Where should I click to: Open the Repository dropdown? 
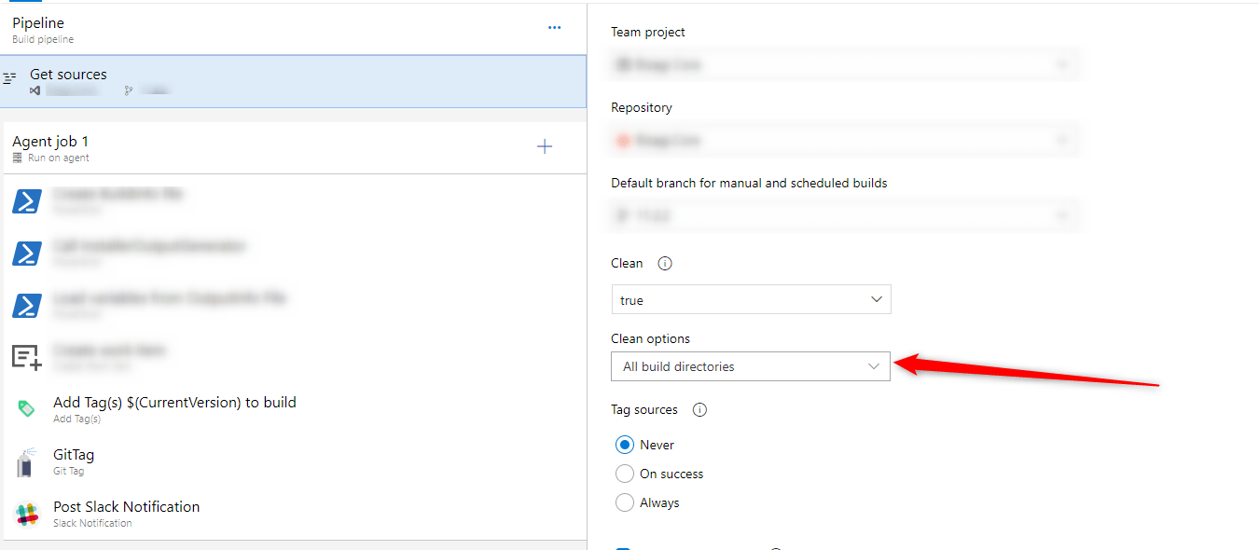click(x=845, y=141)
